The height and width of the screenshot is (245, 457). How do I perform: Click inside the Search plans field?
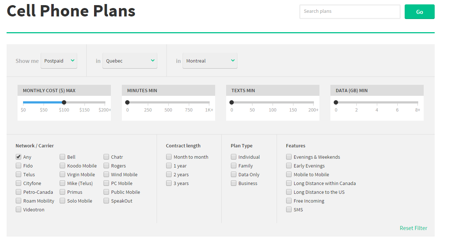coord(349,11)
